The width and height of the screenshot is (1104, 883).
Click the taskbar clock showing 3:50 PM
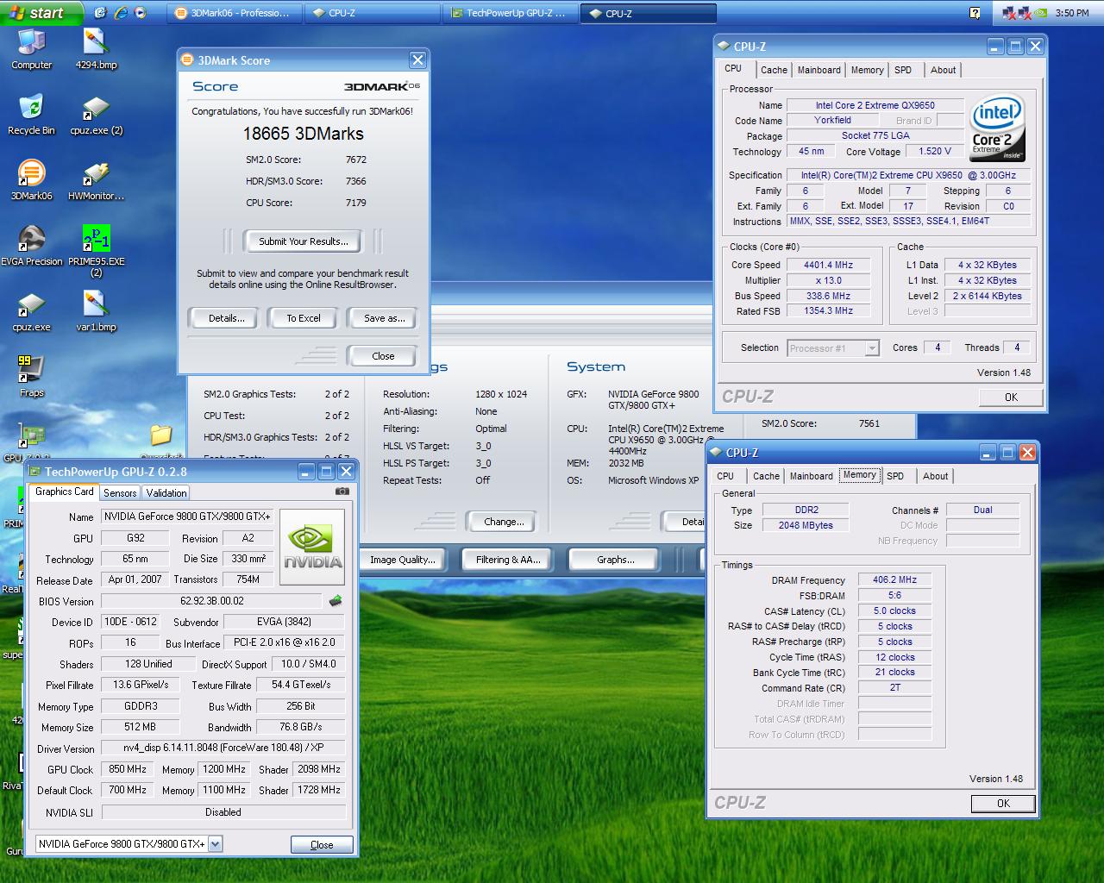pyautogui.click(x=1072, y=13)
